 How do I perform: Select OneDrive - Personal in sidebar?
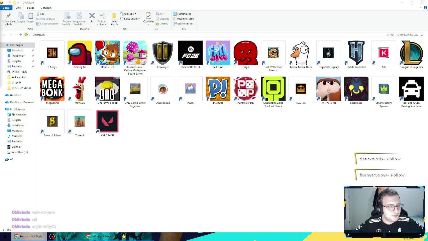coord(21,102)
